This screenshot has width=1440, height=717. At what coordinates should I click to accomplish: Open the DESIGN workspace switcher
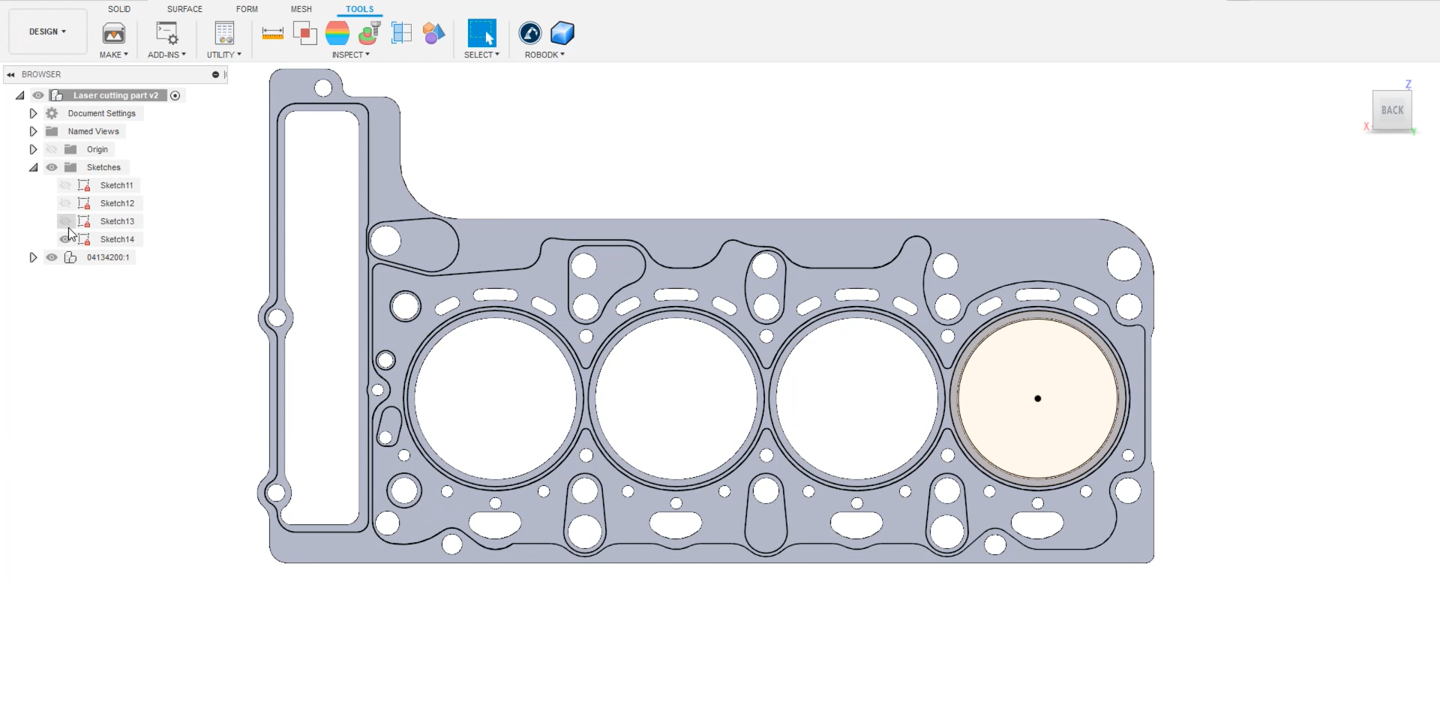click(46, 31)
